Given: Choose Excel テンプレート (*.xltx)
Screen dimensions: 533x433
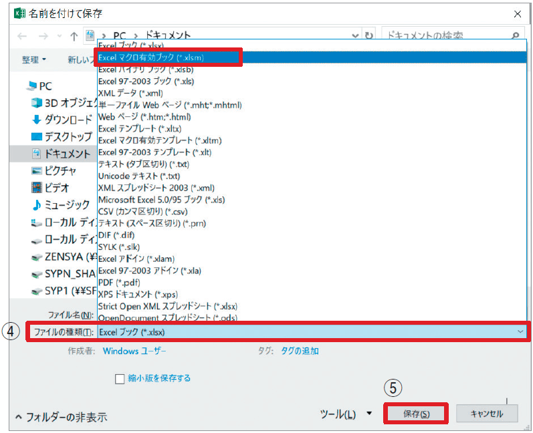Looking at the screenshot, I should click(x=312, y=129).
